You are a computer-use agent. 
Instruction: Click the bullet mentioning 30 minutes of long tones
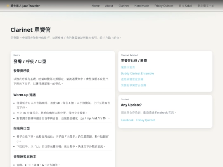click(x=52, y=113)
